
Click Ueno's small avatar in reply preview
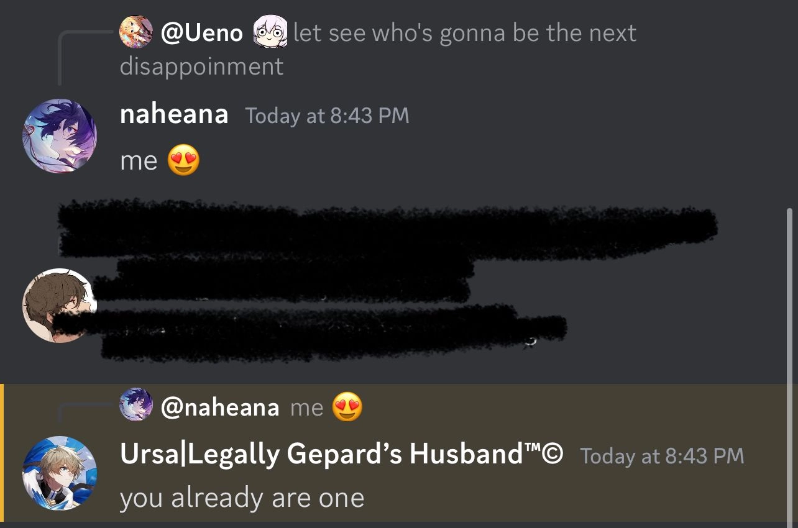coord(135,32)
